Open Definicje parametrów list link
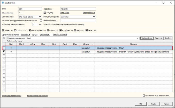The height and width of the screenshot is (108, 175). tap(12, 96)
